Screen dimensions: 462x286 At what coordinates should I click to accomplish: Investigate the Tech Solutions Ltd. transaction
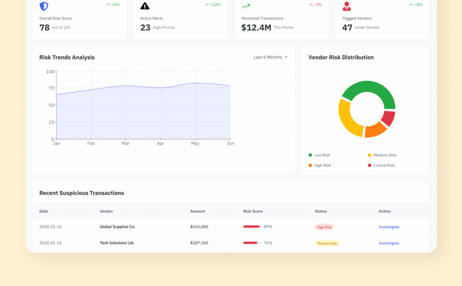point(389,243)
